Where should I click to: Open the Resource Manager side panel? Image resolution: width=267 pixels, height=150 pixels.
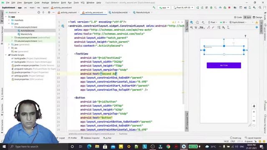pos(2,35)
